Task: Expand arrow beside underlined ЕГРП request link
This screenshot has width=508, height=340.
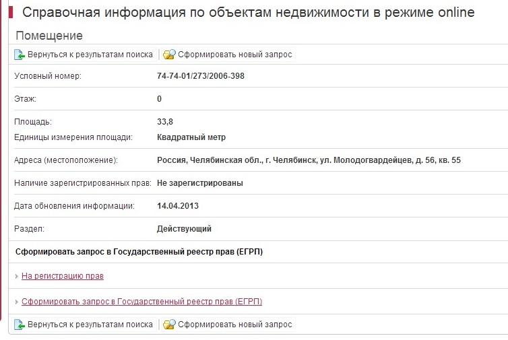Action: tap(17, 302)
